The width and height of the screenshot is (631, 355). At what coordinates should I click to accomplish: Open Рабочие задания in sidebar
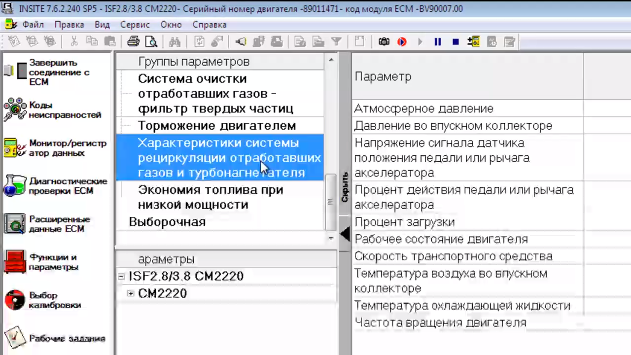tap(54, 338)
